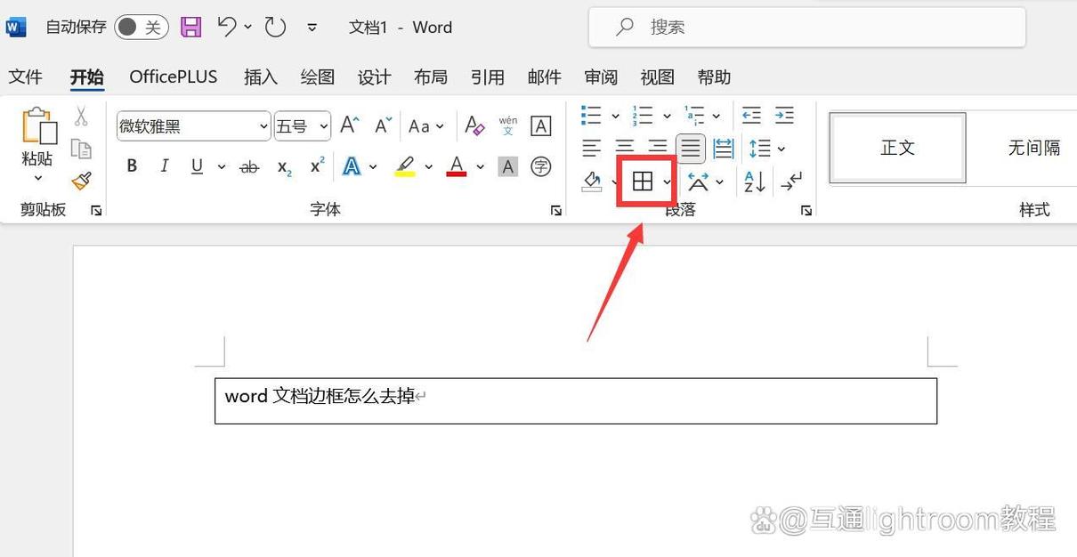Switch to the 插入 tab
The image size is (1077, 557).
pyautogui.click(x=261, y=77)
